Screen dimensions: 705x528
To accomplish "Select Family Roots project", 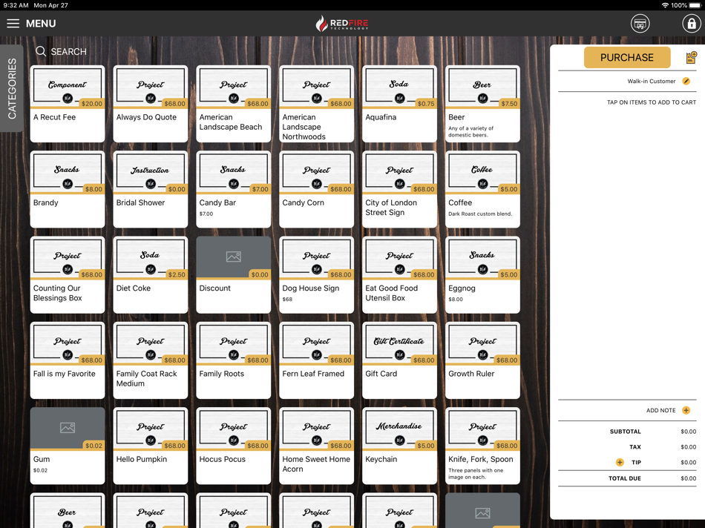I will pos(233,360).
